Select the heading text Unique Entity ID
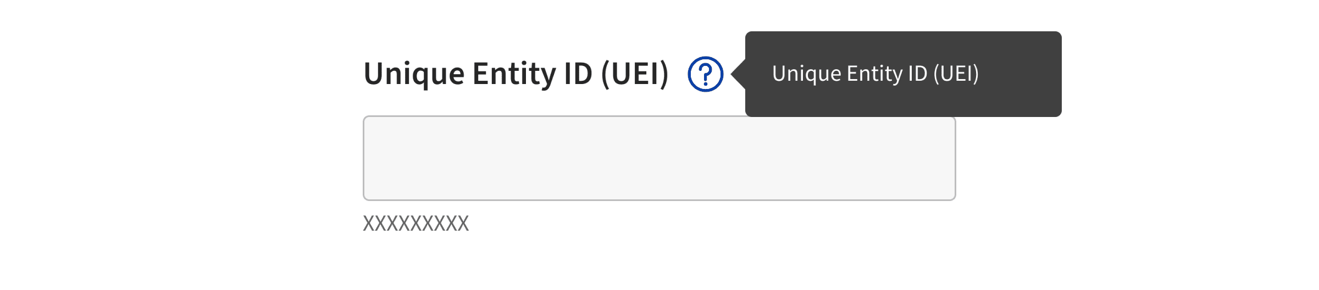This screenshot has height=290, width=1319. [478, 74]
